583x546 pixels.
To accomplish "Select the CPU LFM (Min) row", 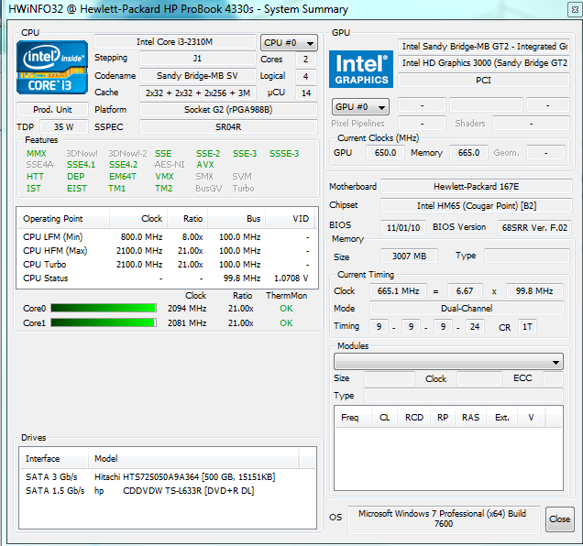I will coord(168,237).
